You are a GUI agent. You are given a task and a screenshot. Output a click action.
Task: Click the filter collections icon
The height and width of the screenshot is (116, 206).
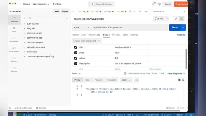(x=30, y=18)
